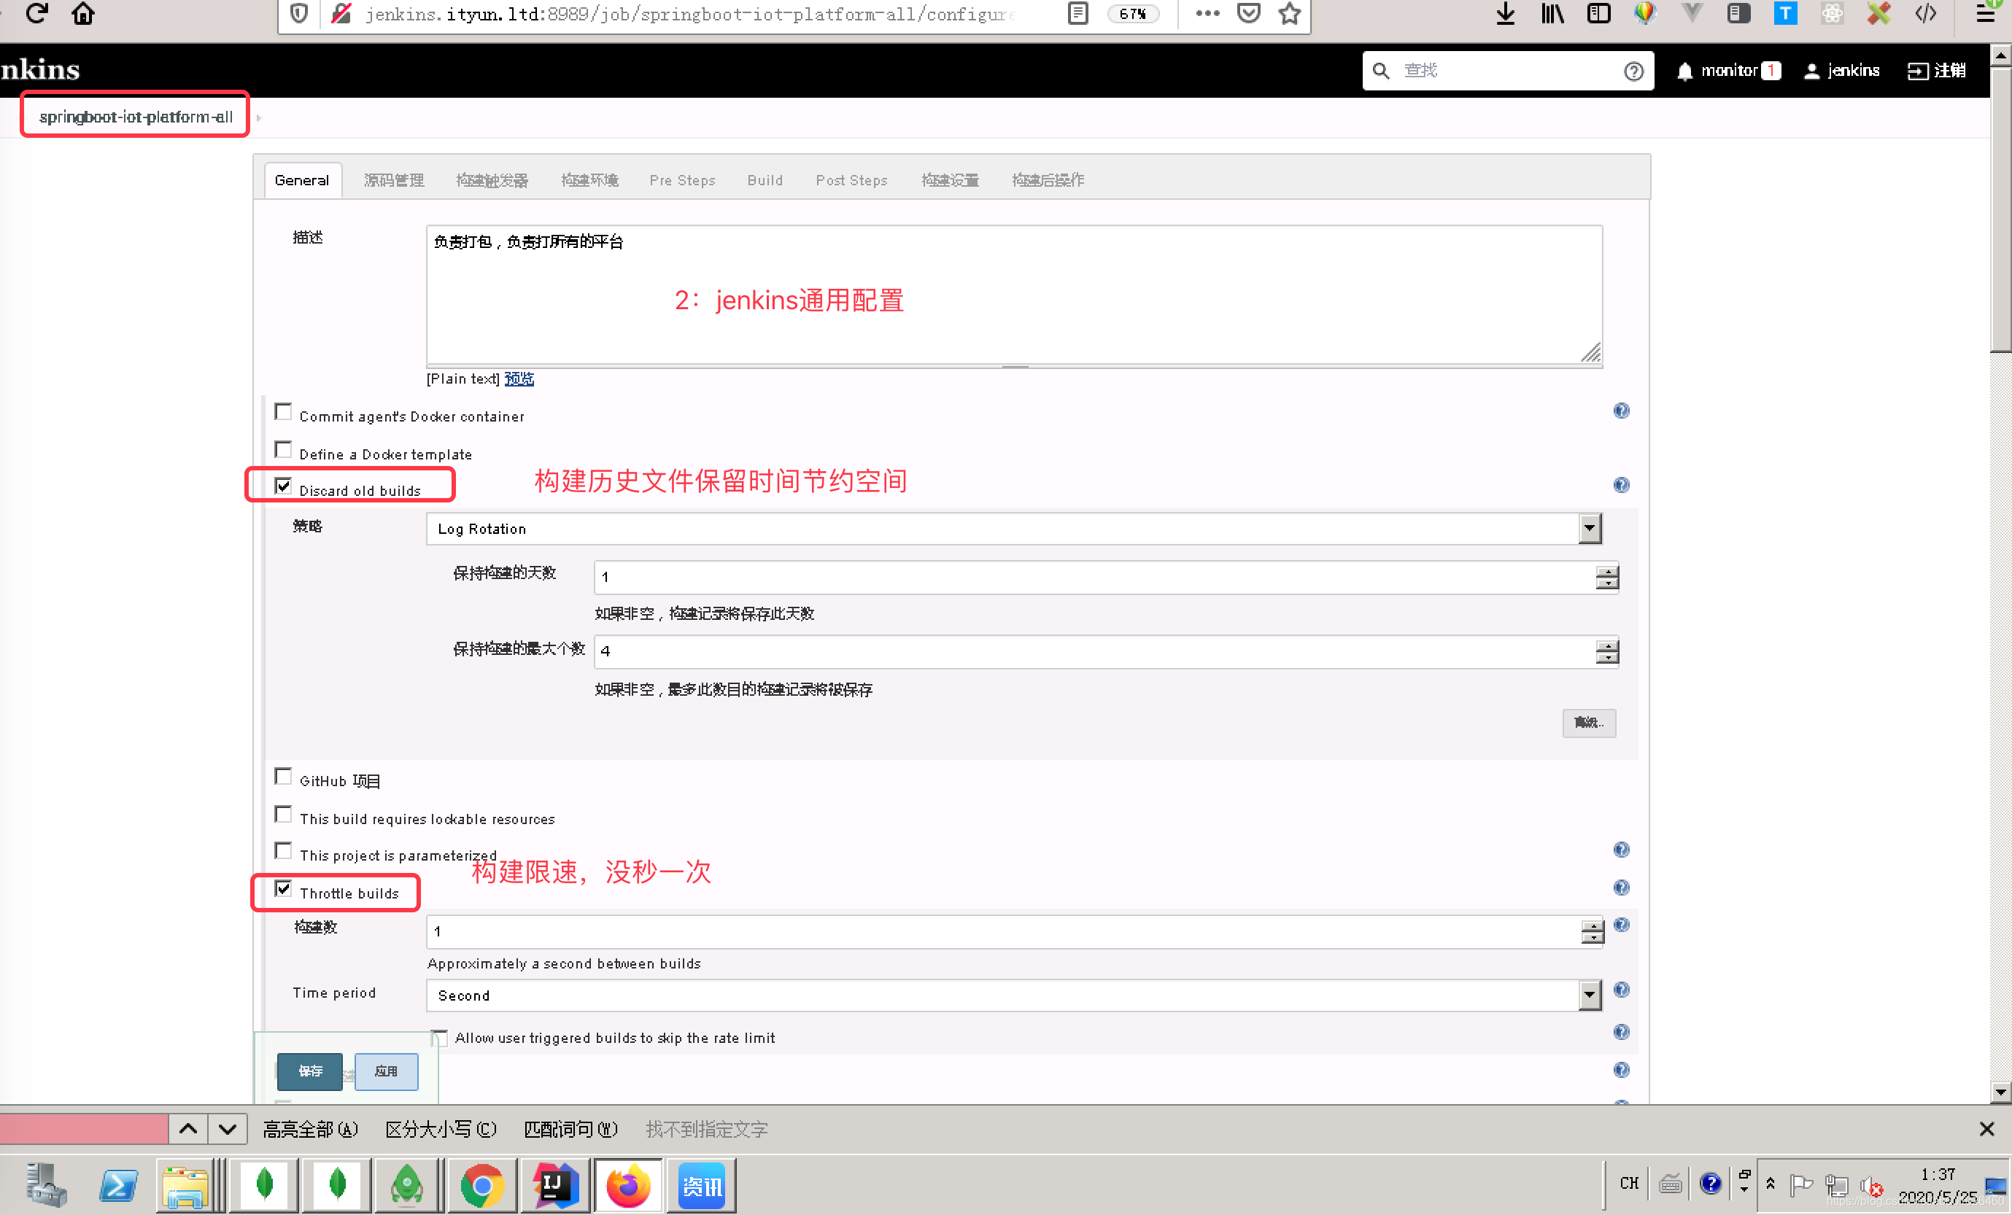
Task: Click the 应用 apply button
Action: [386, 1071]
